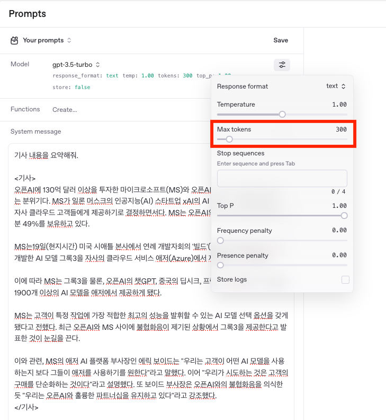Click inside the System message text area
This screenshot has width=386, height=420.
coord(151,281)
